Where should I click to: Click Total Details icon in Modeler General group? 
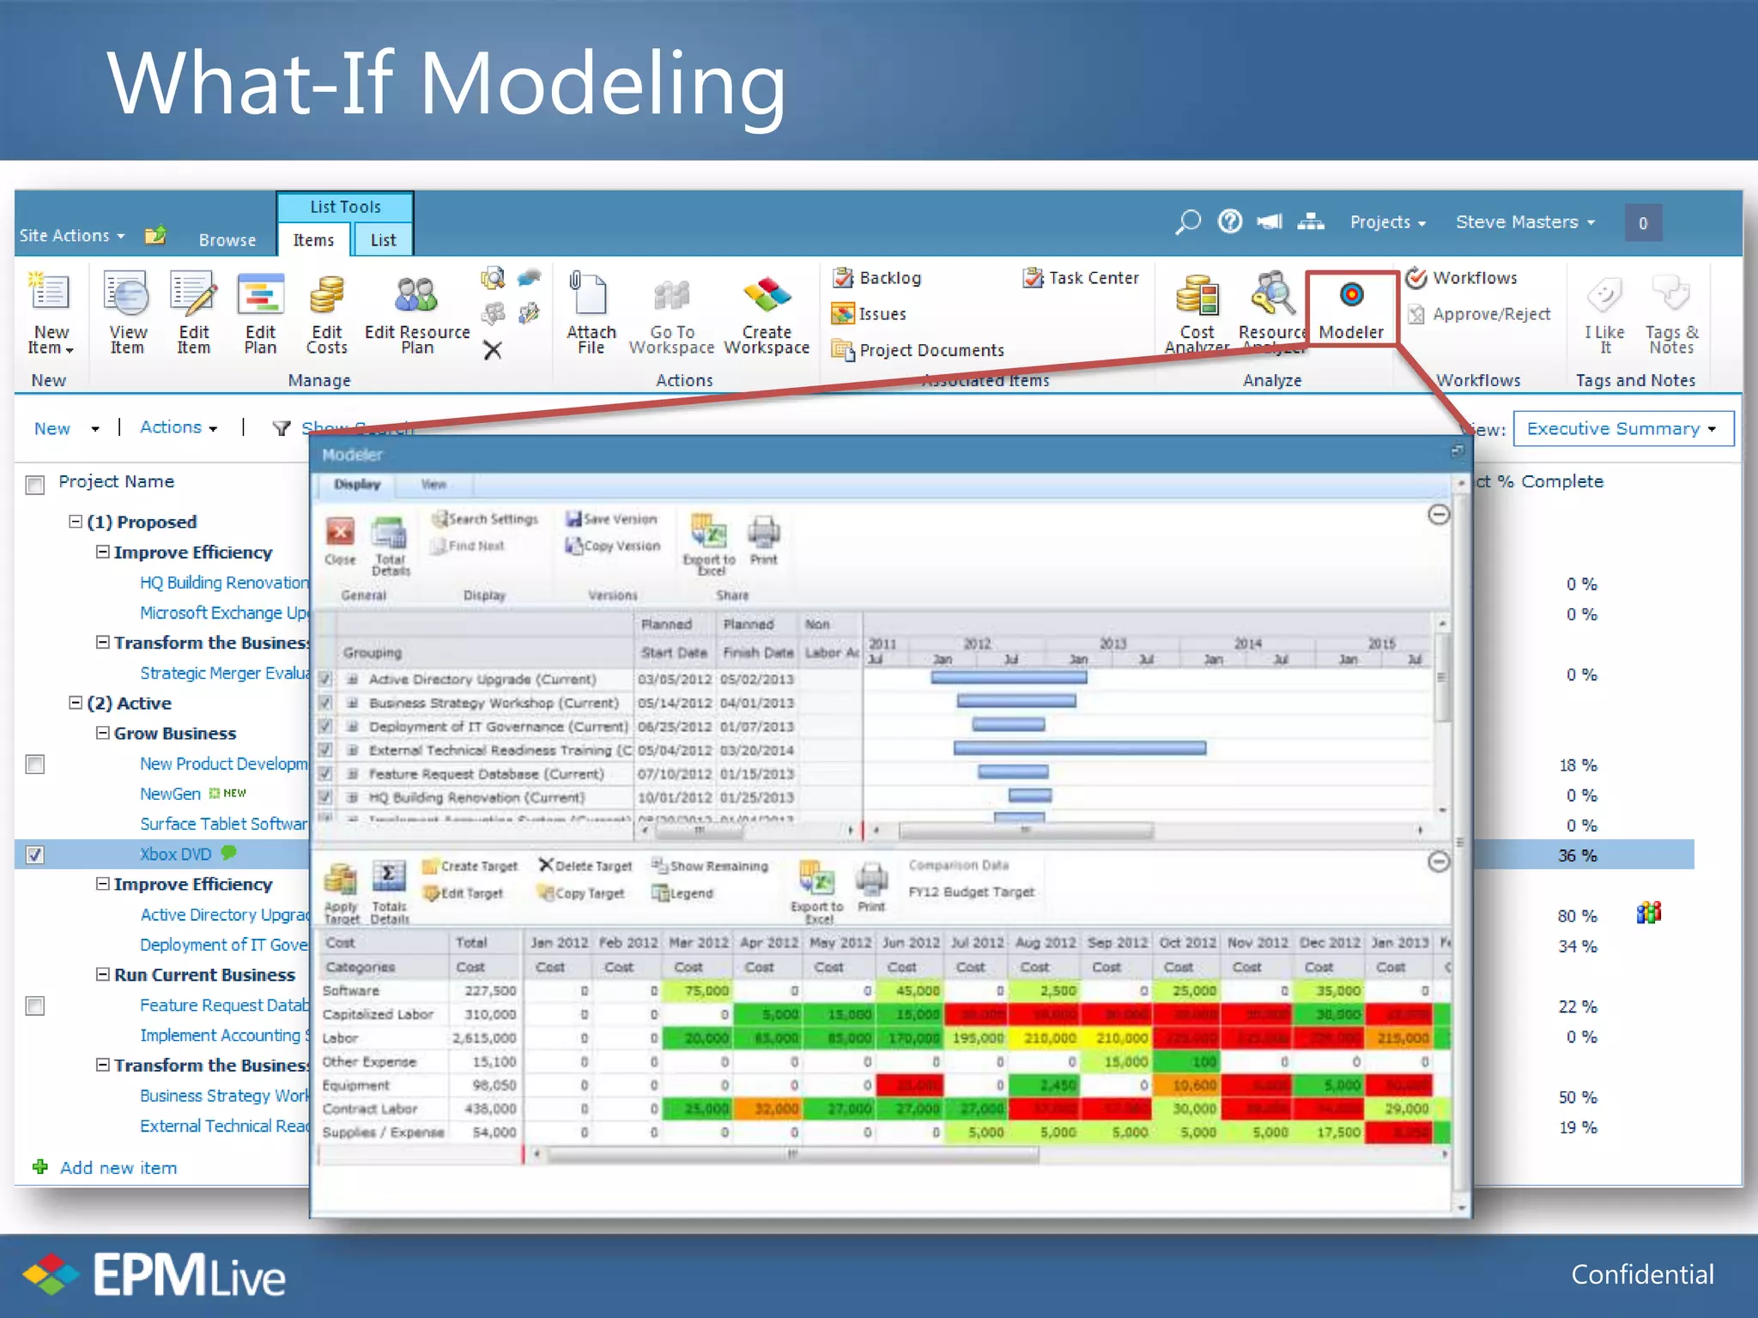point(390,532)
